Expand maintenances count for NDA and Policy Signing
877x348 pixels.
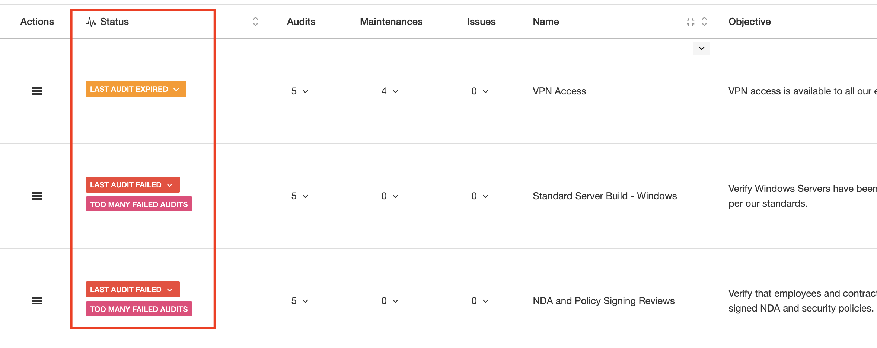pos(390,301)
